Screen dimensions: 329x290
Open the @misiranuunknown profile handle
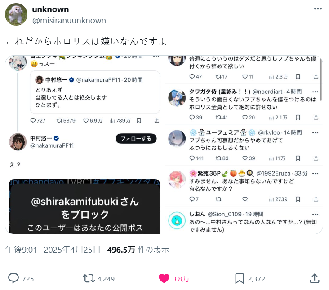click(x=69, y=21)
